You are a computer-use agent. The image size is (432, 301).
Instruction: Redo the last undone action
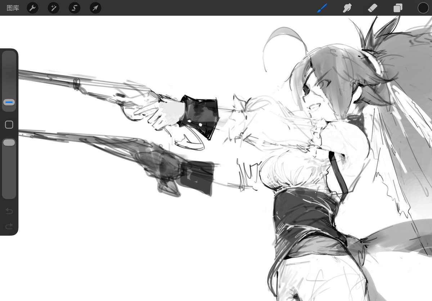click(x=9, y=226)
